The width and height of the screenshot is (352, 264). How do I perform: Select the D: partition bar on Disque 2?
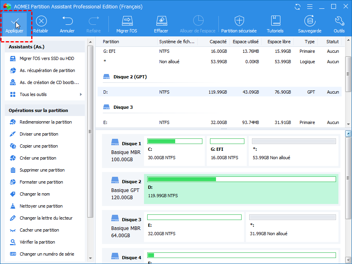click(241, 189)
